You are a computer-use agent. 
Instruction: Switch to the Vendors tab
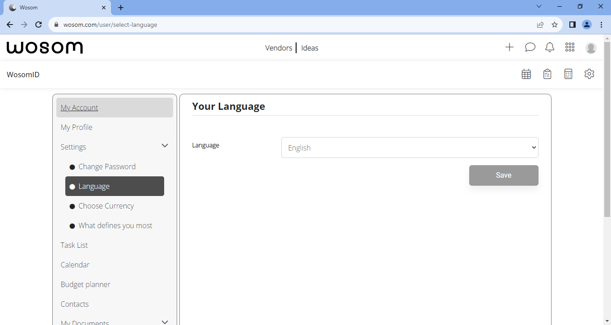(278, 48)
